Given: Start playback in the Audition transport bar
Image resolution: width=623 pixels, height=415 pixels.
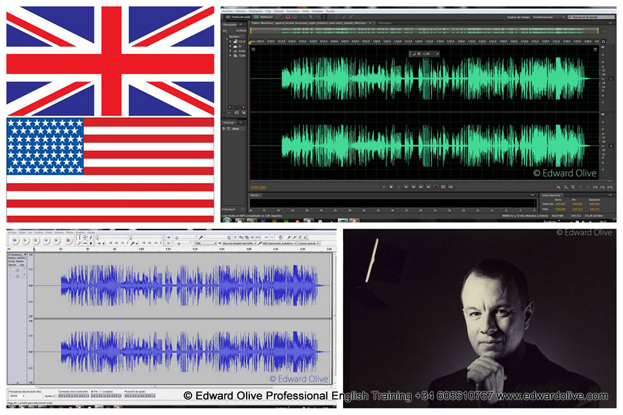Looking at the screenshot, I should [392, 187].
